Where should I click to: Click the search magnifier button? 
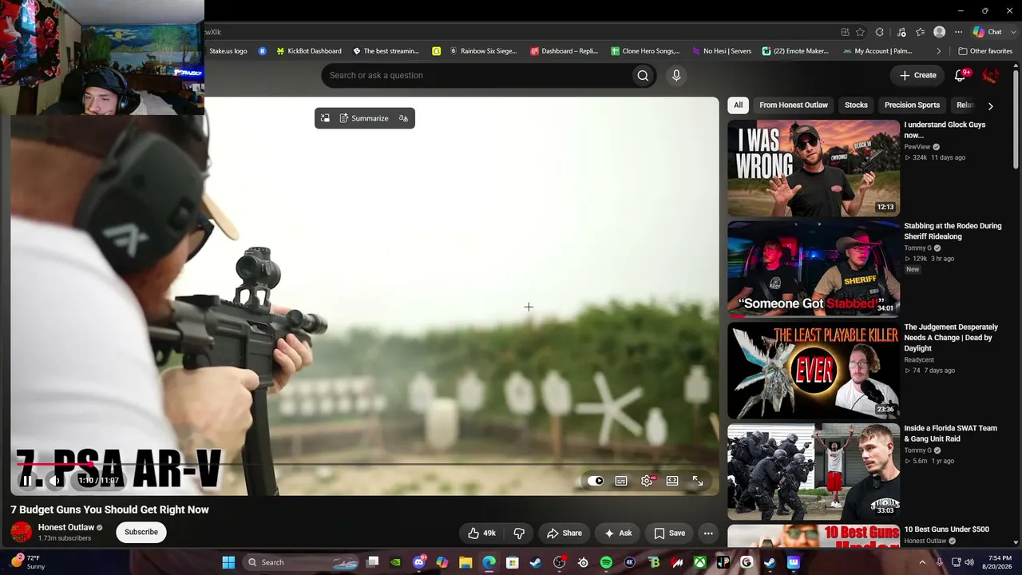643,75
